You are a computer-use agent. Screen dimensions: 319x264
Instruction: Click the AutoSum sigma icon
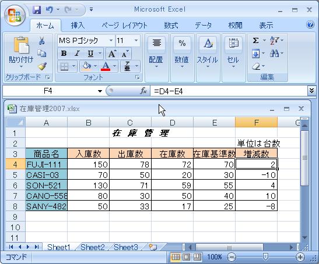pos(256,40)
